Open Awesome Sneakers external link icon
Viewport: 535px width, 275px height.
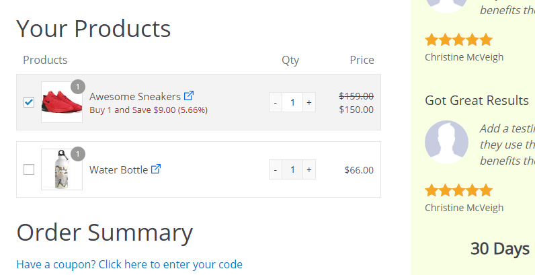click(189, 96)
